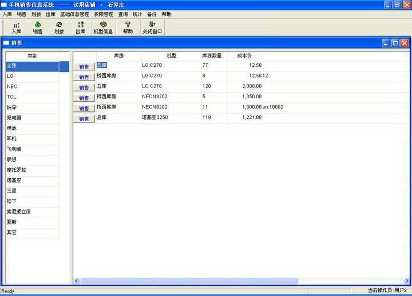
Task: Select the 索尼爱立信 category
Action: click(x=32, y=211)
